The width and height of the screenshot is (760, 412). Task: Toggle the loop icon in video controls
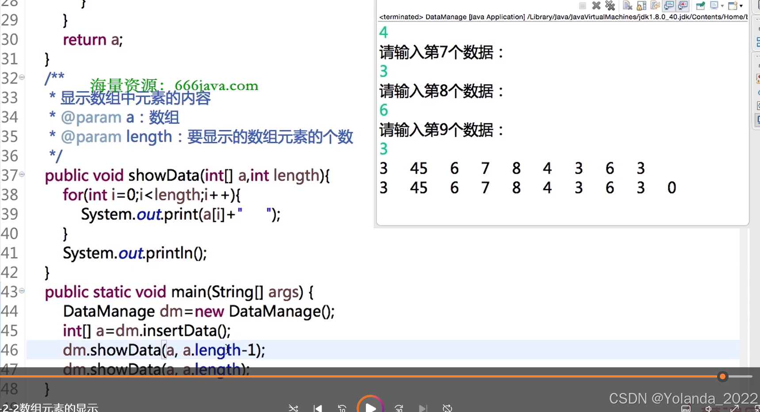(x=447, y=408)
